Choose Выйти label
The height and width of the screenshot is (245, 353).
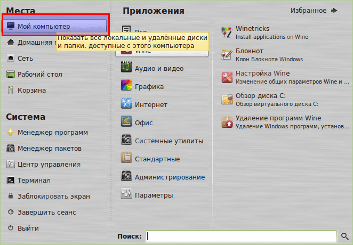tap(28, 228)
